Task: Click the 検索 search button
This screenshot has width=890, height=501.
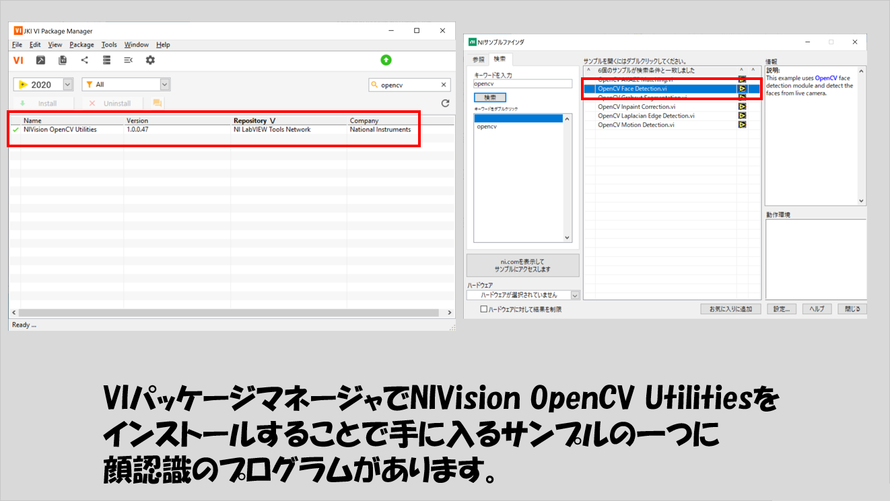Action: [489, 98]
